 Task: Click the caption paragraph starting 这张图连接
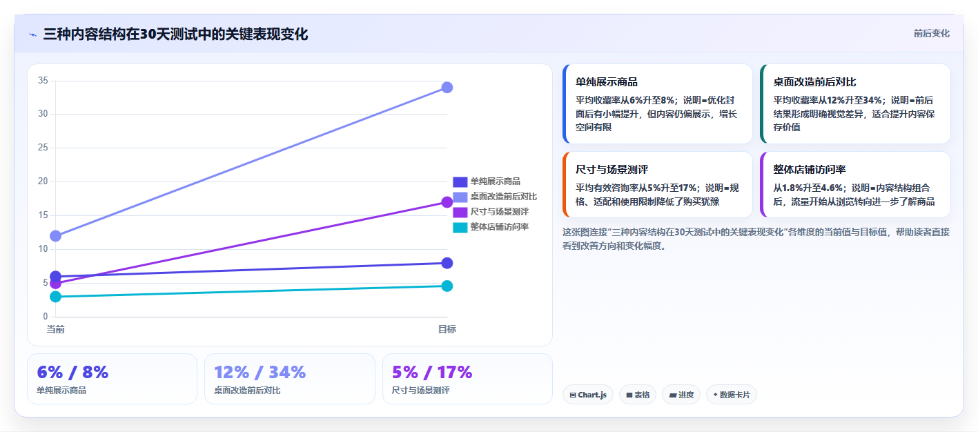coord(756,239)
